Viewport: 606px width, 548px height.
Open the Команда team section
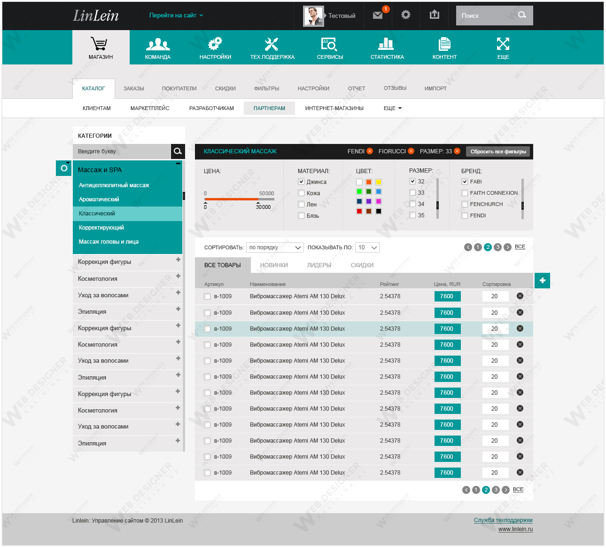tap(158, 48)
